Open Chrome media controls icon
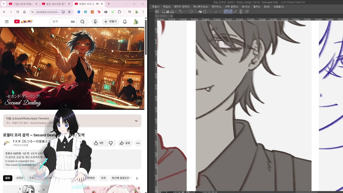The image size is (343, 193). pyautogui.click(x=130, y=12)
